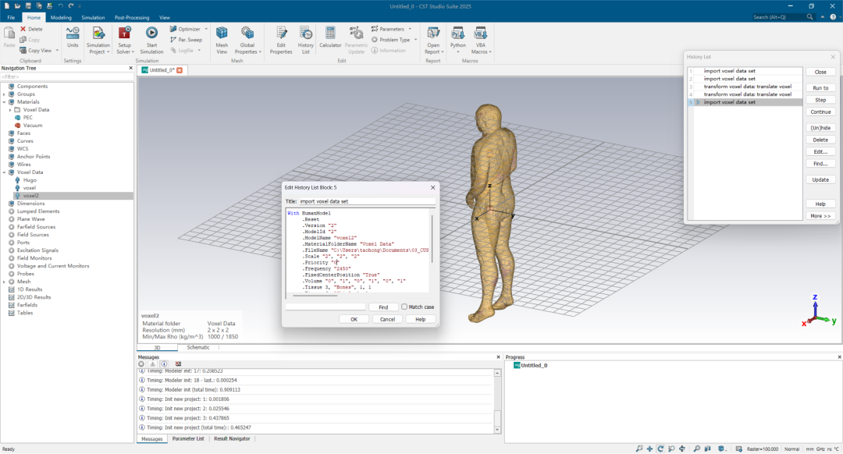This screenshot has width=843, height=454.
Task: Close the Untitled_0 document tab
Action: [180, 70]
